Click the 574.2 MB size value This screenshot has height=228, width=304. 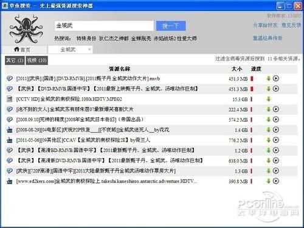coord(238,120)
